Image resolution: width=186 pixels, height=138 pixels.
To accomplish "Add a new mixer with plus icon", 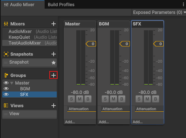I will pos(54,24).
